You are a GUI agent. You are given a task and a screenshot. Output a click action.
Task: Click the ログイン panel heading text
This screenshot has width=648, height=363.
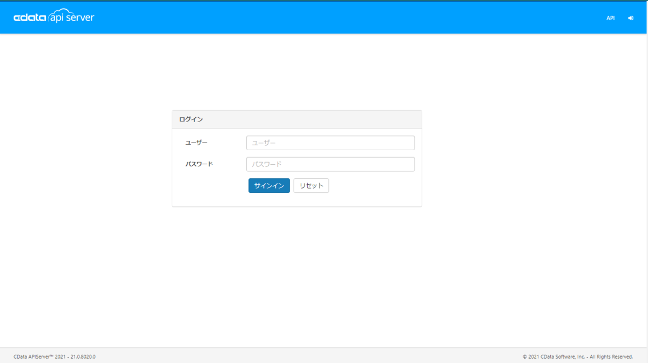[191, 119]
